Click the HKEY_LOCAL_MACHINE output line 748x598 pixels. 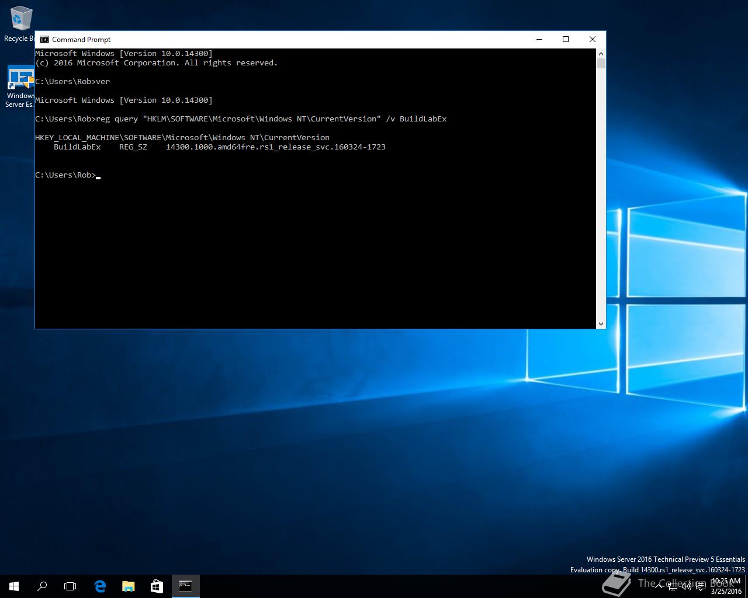182,137
